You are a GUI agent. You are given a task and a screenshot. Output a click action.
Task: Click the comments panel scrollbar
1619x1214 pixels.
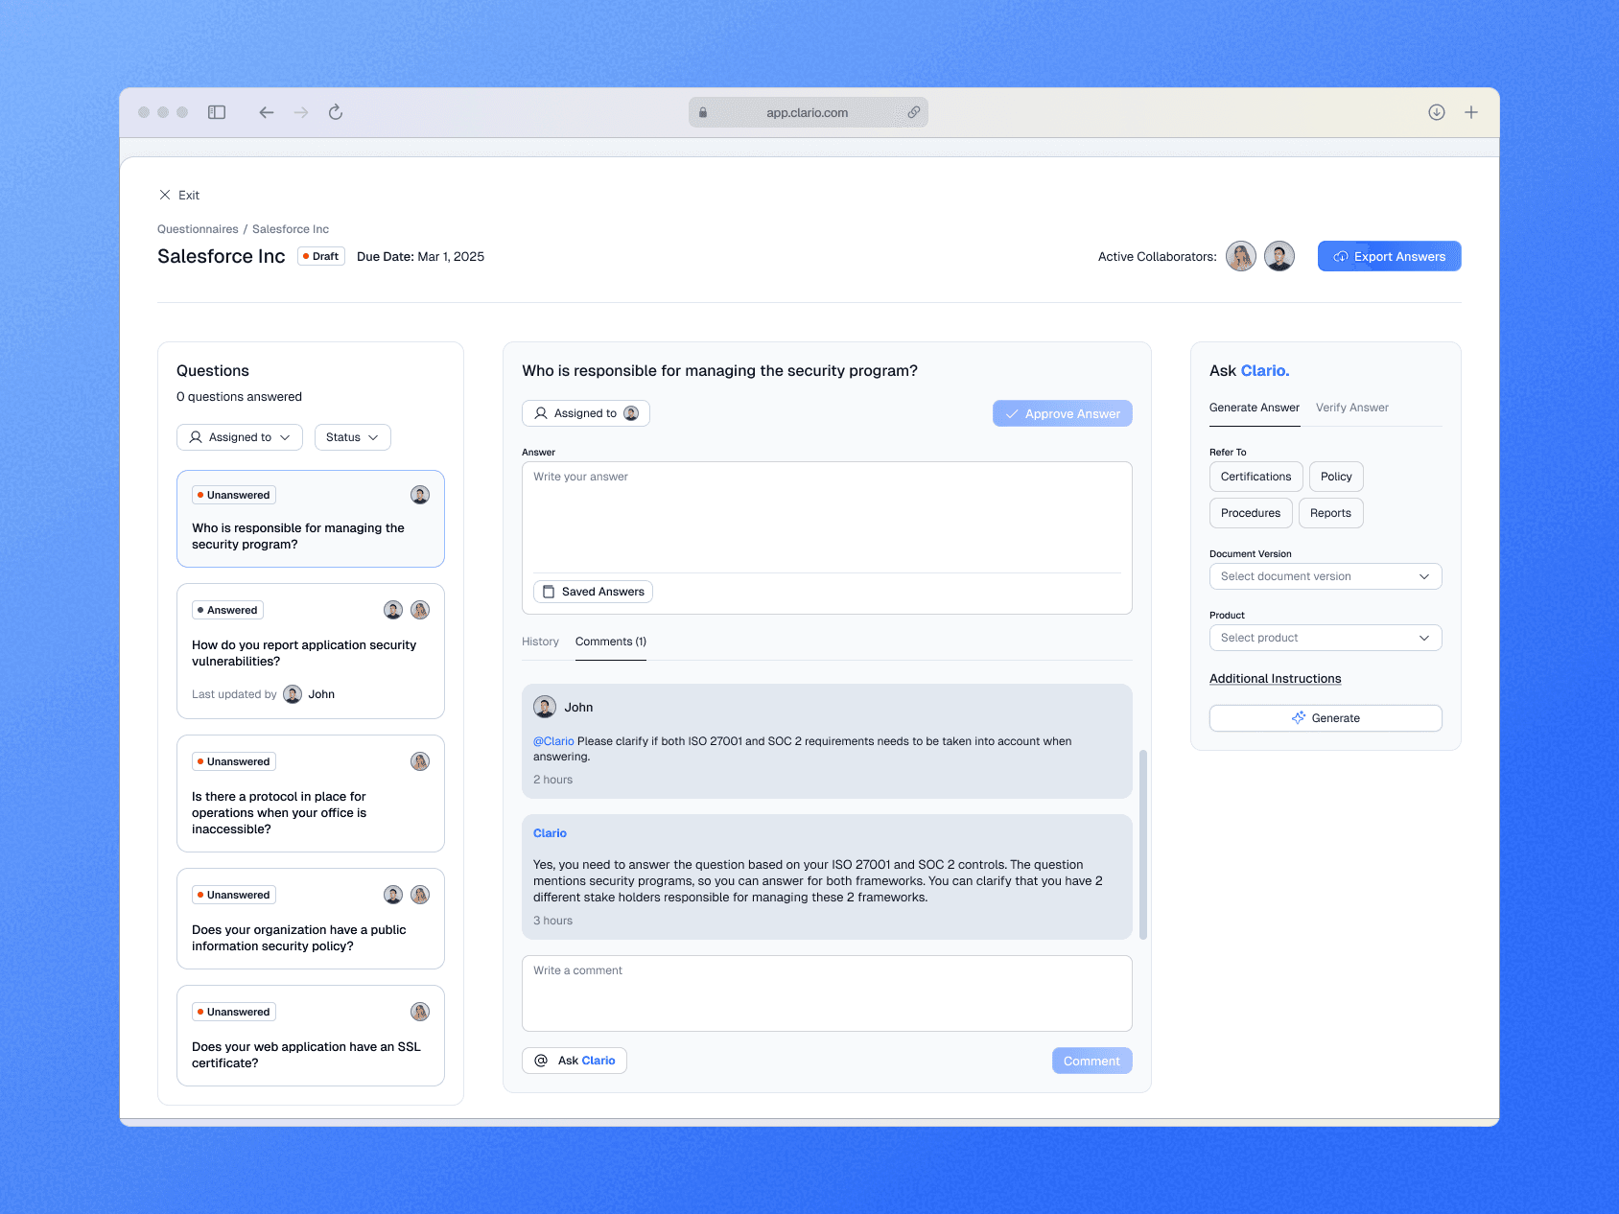1143,844
